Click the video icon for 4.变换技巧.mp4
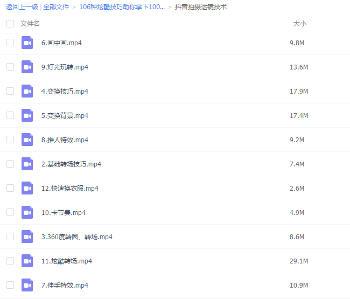This screenshot has height=299, width=350. (x=27, y=91)
